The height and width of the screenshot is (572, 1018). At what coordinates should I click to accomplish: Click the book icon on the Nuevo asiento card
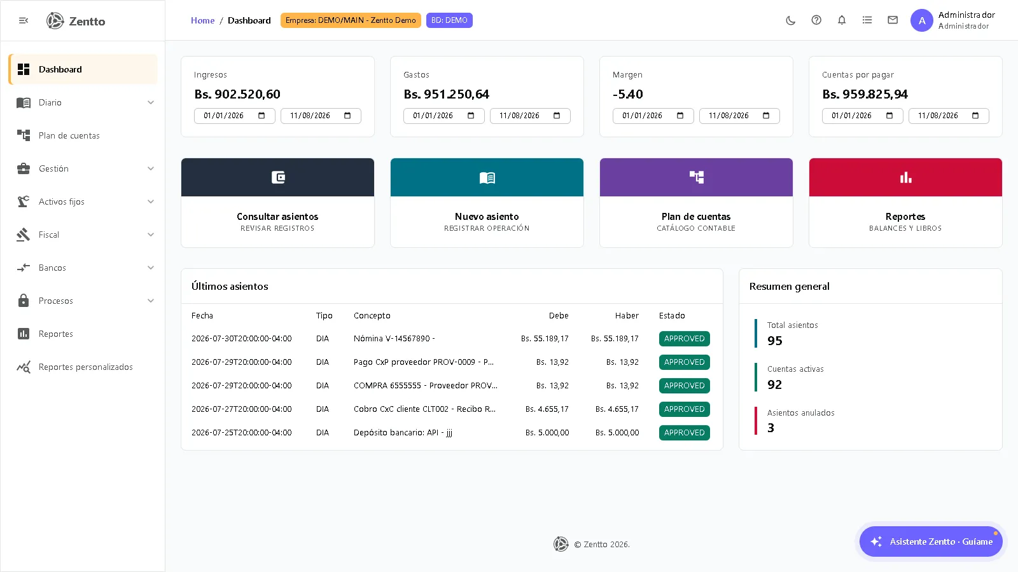(x=487, y=177)
